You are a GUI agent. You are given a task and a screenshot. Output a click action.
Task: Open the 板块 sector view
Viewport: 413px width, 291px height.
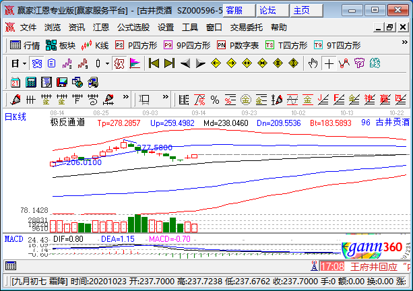point(61,45)
